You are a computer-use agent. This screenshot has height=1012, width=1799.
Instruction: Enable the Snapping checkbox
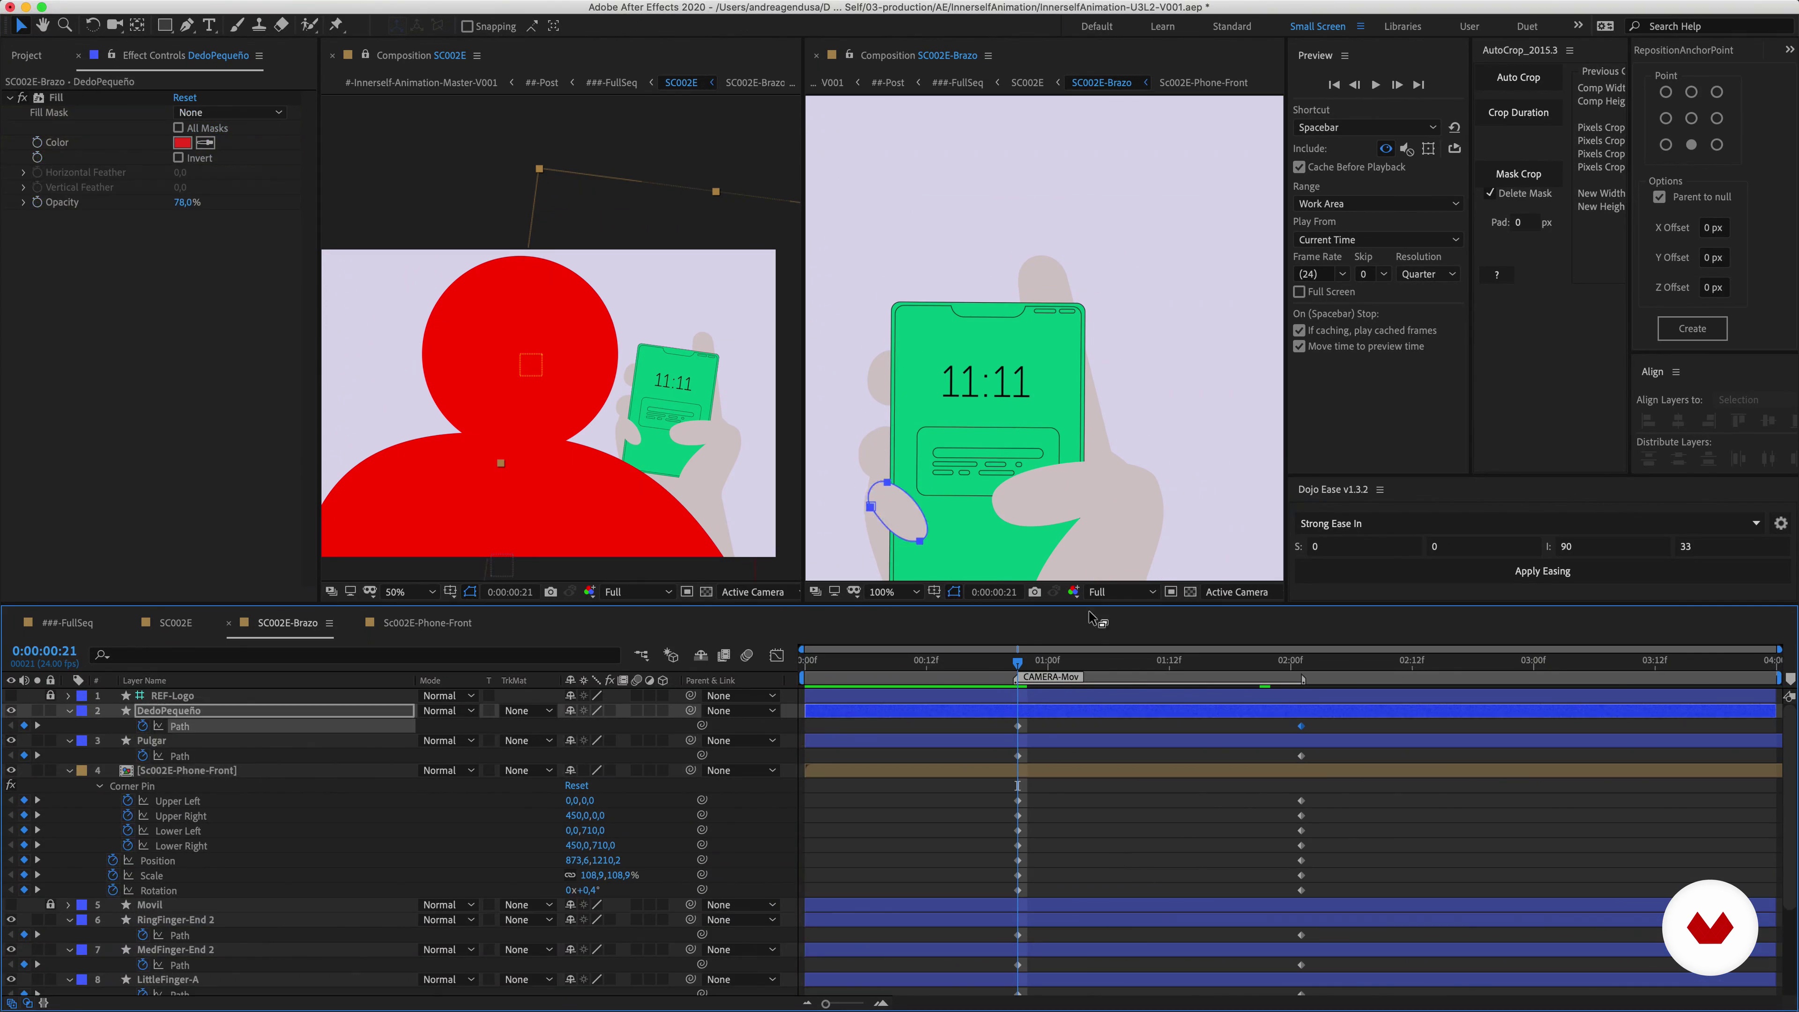pyautogui.click(x=467, y=27)
